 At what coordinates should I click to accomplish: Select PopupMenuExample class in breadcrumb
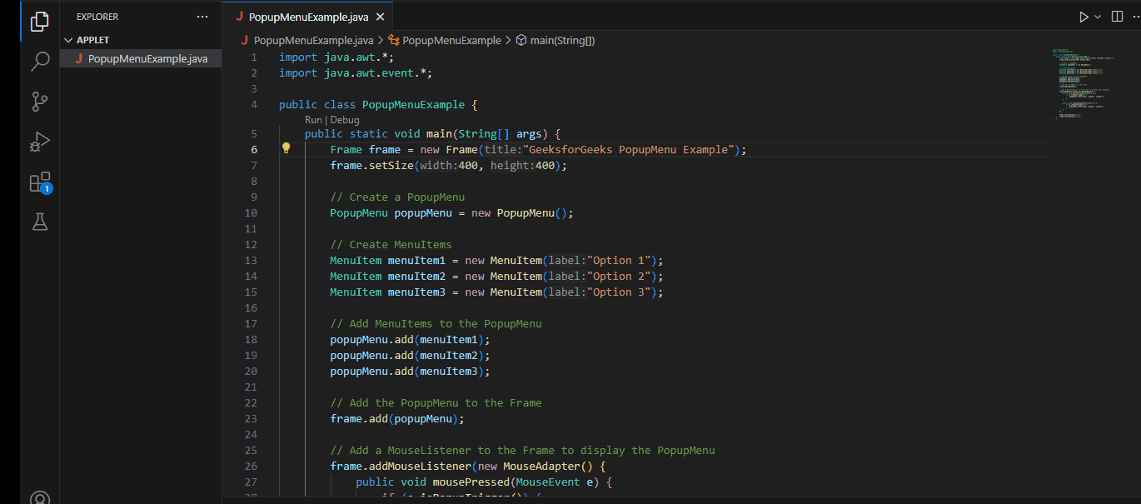451,40
